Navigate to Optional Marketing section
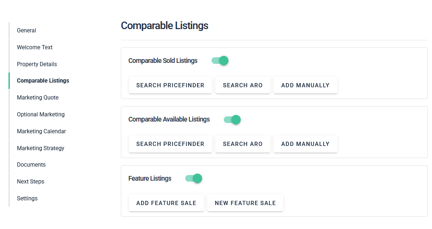Viewport: 432px width, 229px height. 41,114
